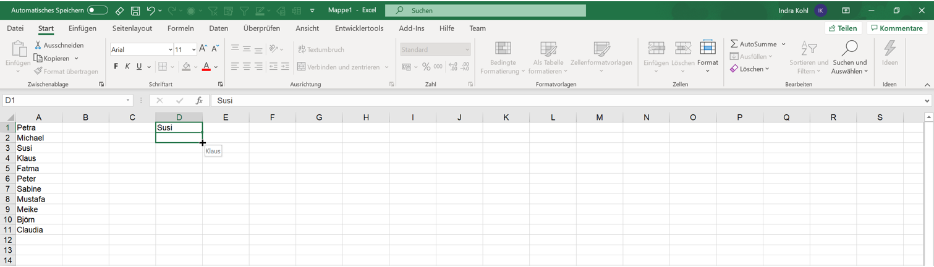Open the quick access toolbar customize arrow
934x267 pixels.
pos(312,11)
